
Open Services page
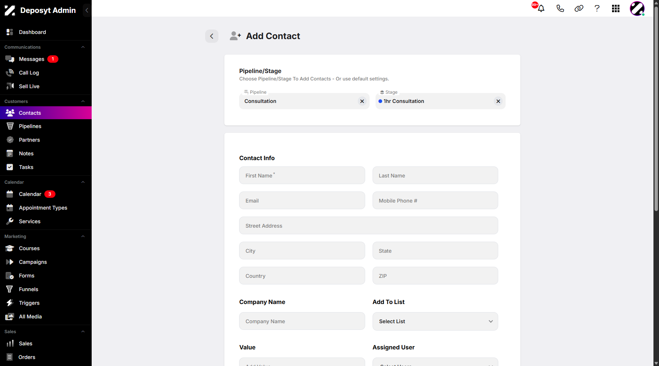click(x=46, y=221)
